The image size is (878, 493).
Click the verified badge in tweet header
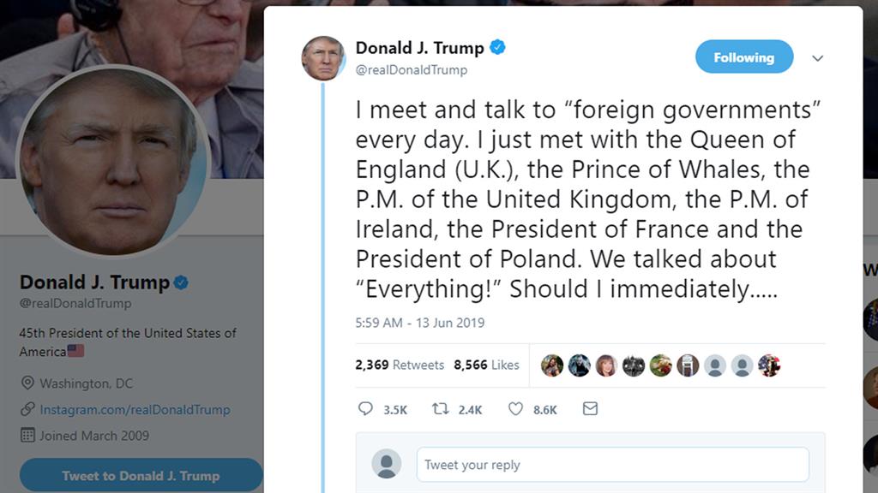coord(497,48)
